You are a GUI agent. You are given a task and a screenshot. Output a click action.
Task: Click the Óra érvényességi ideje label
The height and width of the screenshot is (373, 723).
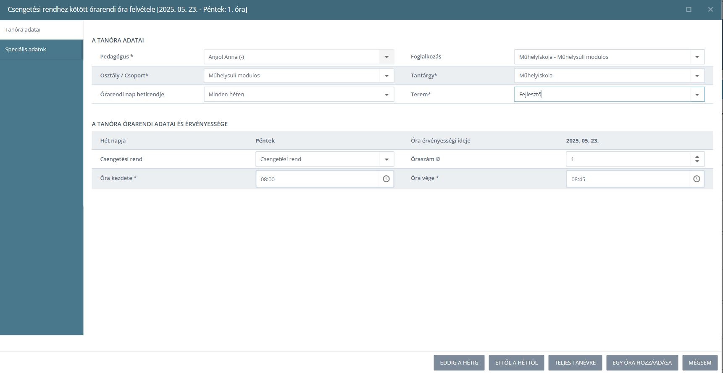click(x=441, y=141)
